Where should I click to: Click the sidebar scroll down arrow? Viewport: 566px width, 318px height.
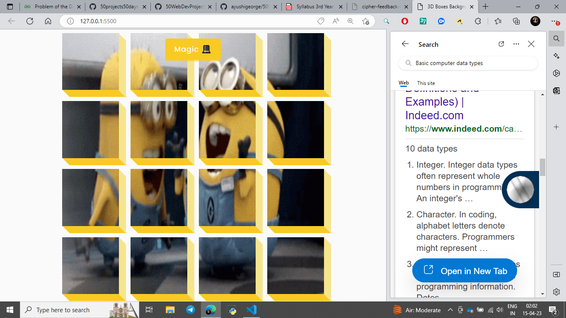pos(542,294)
